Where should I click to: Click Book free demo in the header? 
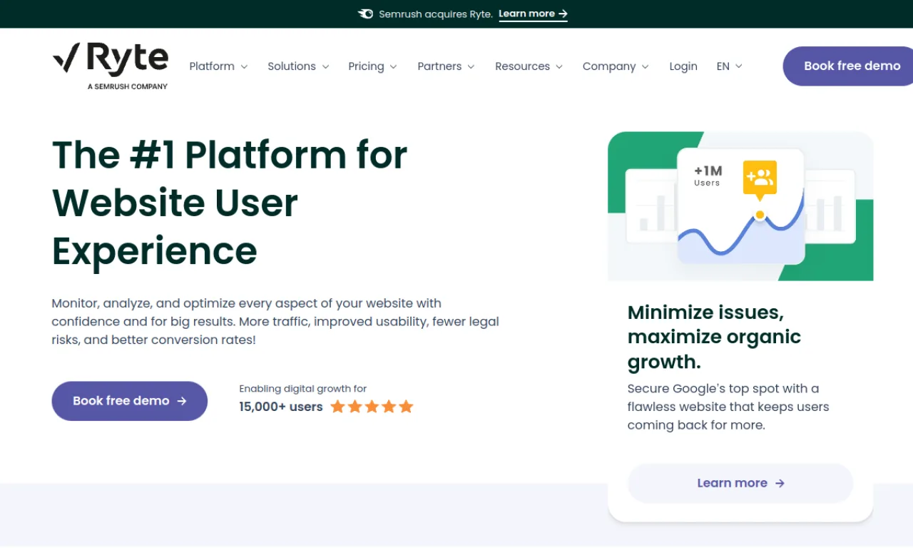click(848, 66)
